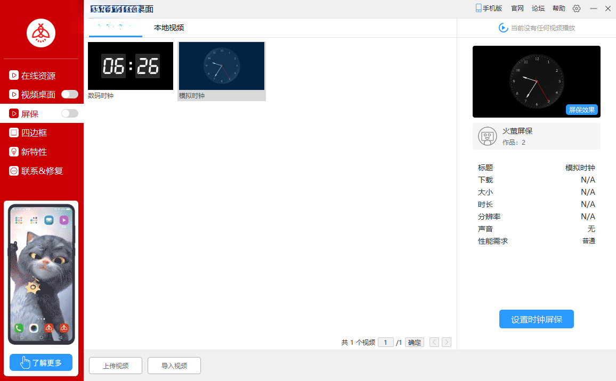Click the 在线资源 play icon
The image size is (616, 381).
point(14,75)
